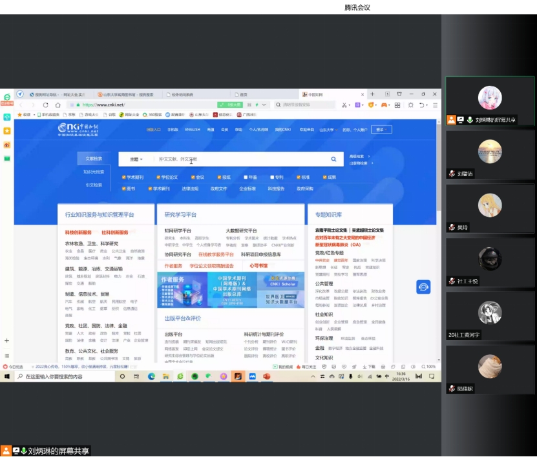Check the 专利 checkbox
This screenshot has height=457, width=537.
pos(271,177)
